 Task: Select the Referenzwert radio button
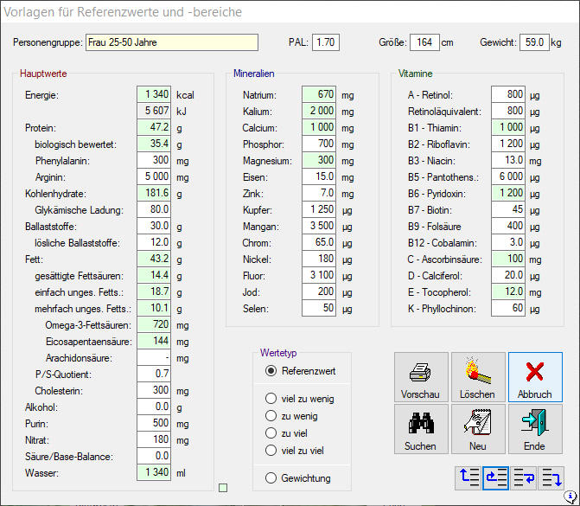point(271,371)
